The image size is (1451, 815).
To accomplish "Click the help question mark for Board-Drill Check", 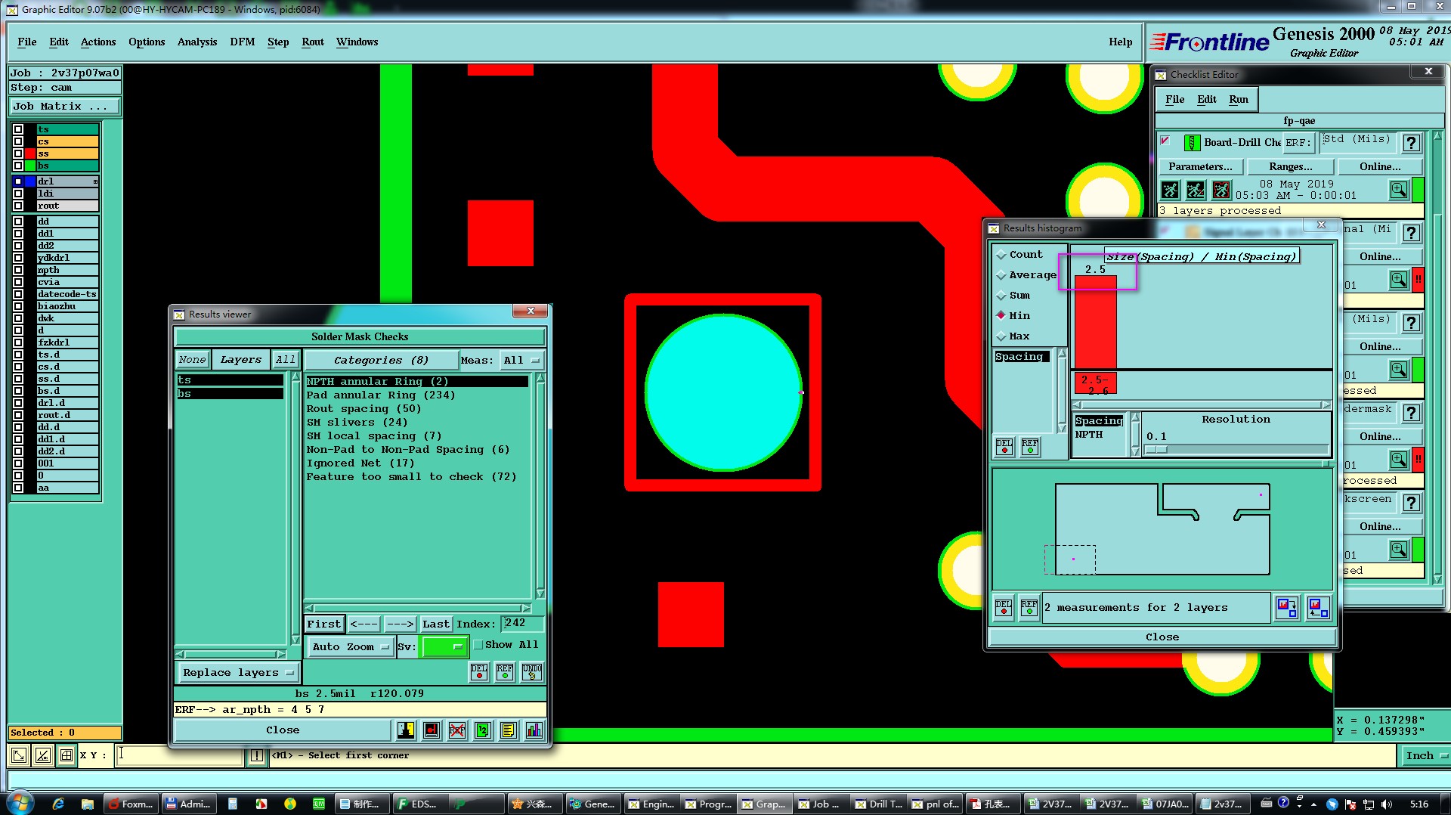I will 1411,143.
